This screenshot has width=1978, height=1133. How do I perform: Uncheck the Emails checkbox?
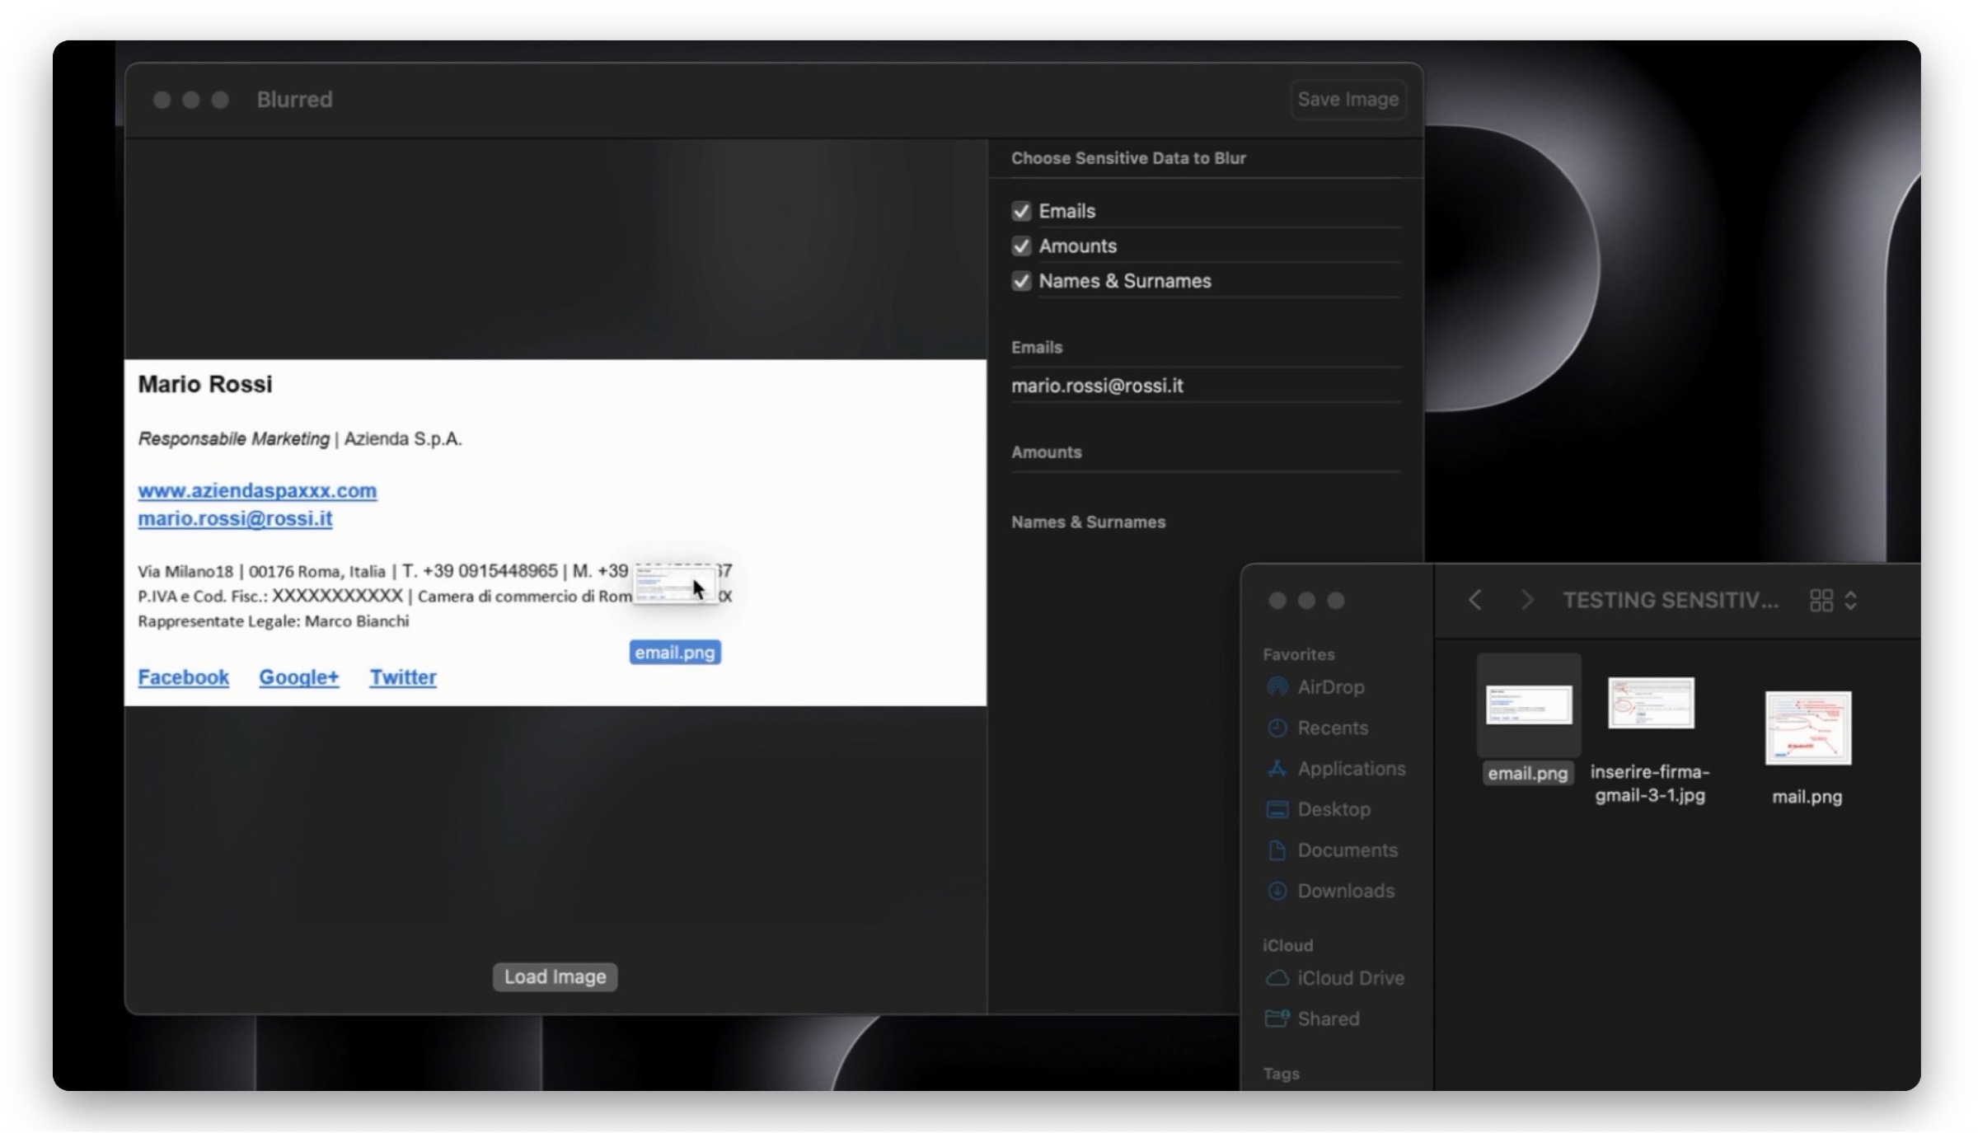point(1021,211)
